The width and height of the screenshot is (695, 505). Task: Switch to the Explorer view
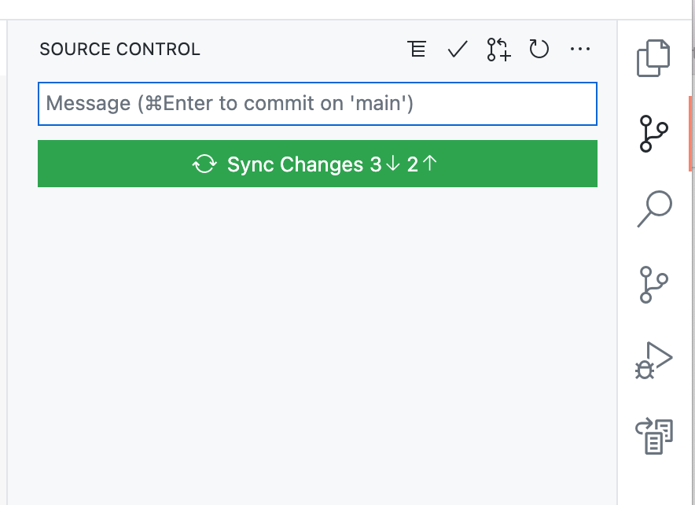[653, 57]
